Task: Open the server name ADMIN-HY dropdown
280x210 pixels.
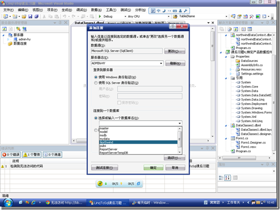Action: pos(161,63)
